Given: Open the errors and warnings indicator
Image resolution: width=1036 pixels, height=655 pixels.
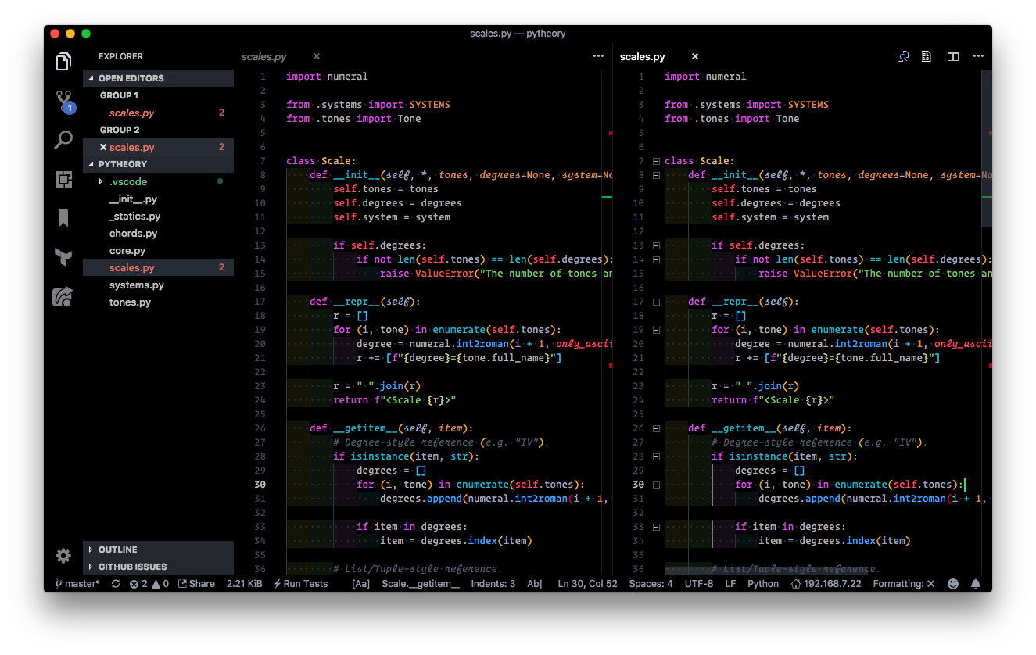Looking at the screenshot, I should 149,584.
